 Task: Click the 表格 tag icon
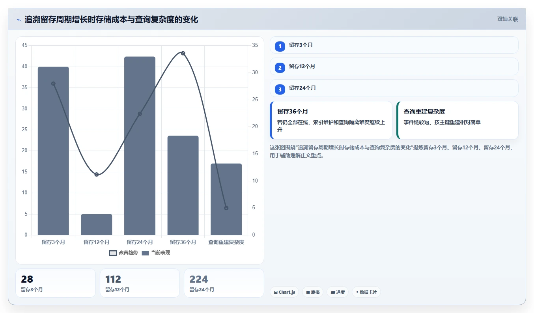point(308,293)
